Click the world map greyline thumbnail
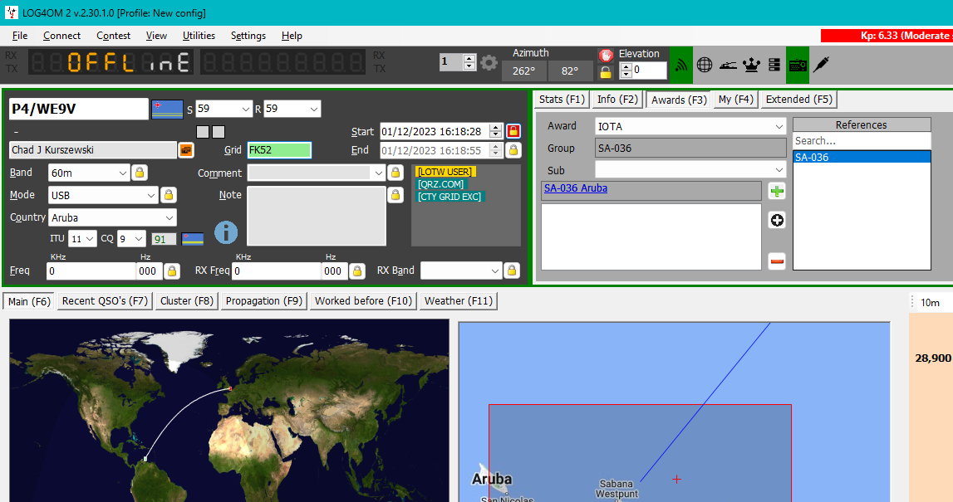953x502 pixels. 229,411
